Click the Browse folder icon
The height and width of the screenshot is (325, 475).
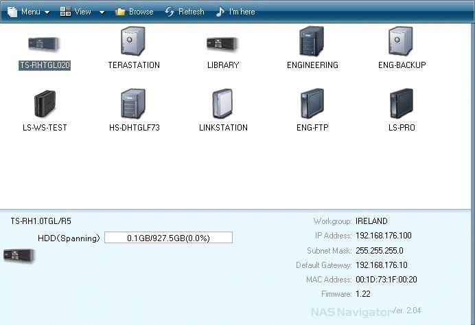coord(120,12)
